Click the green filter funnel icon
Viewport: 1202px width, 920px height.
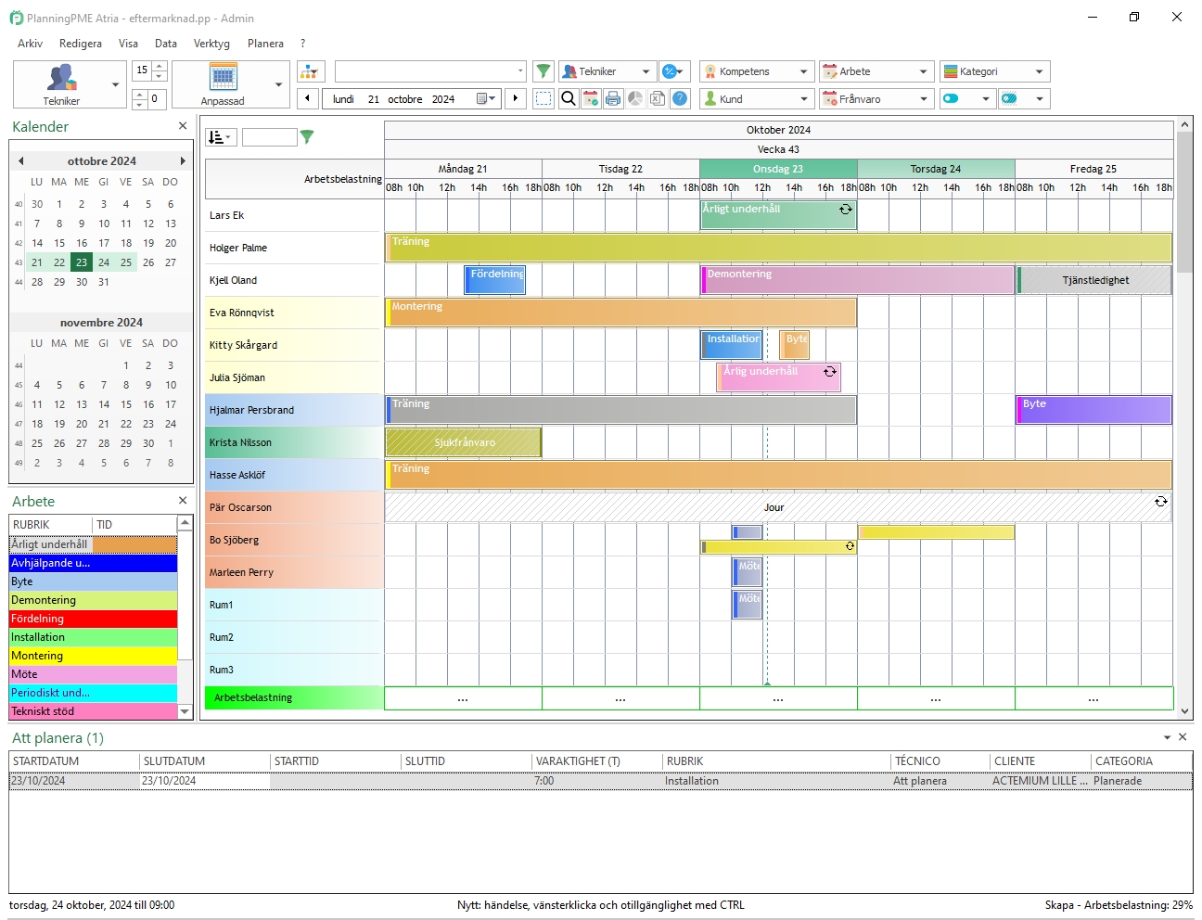[x=543, y=70]
